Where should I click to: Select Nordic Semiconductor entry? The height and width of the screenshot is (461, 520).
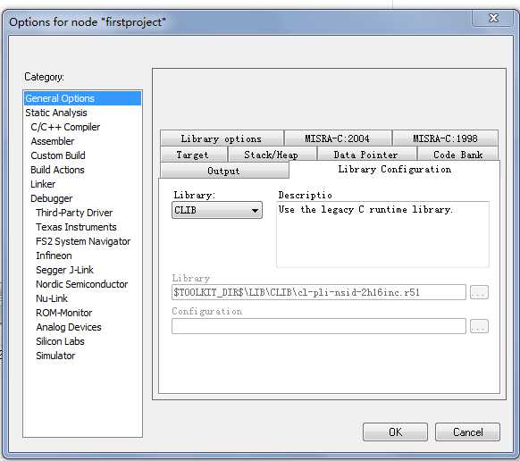(82, 284)
